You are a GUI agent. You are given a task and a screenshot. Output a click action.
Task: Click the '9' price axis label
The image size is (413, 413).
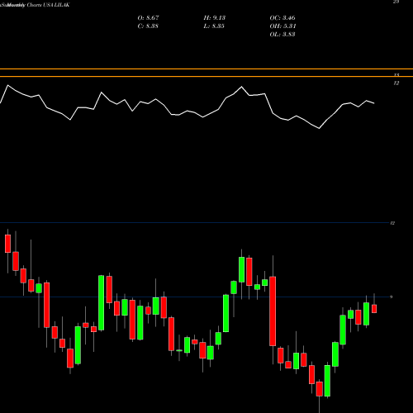(391, 297)
